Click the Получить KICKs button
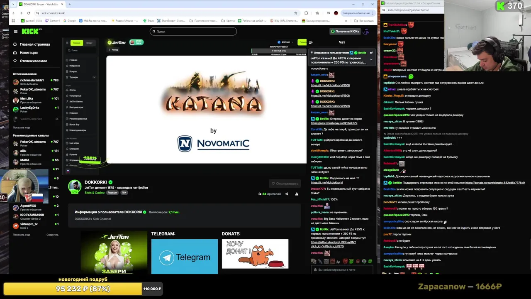531x299 pixels. click(345, 31)
